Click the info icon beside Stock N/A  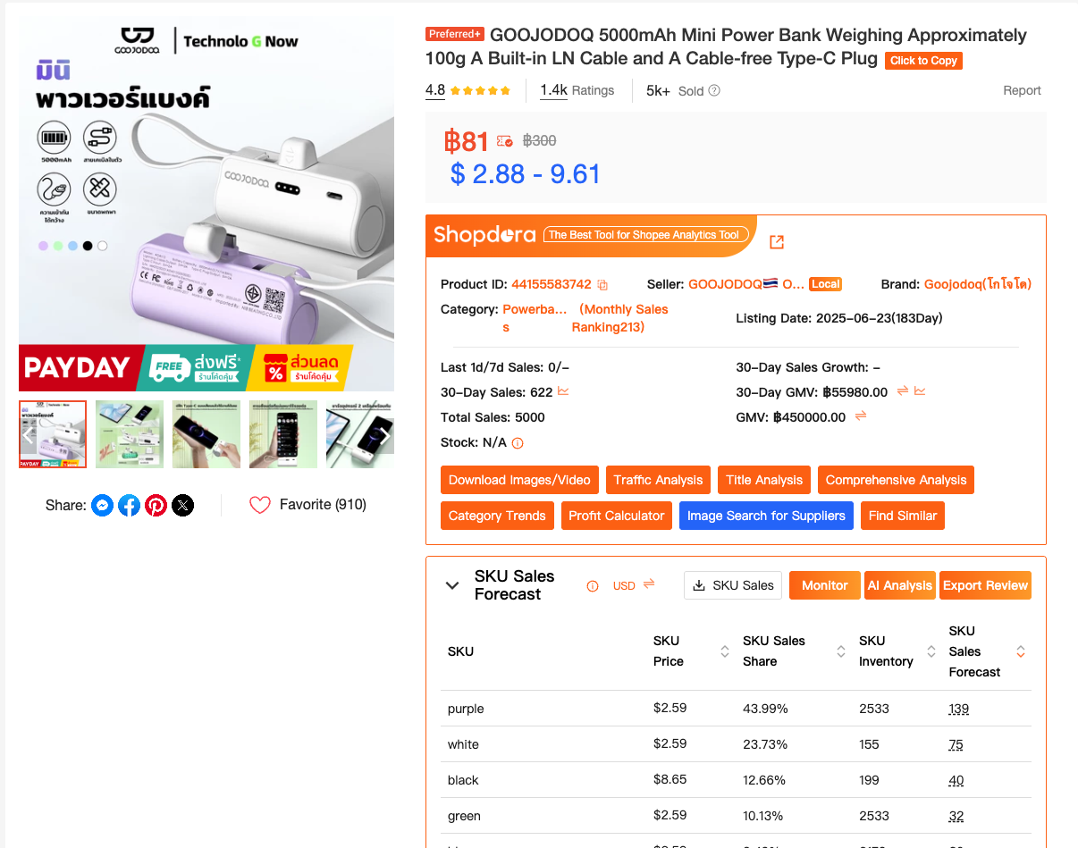point(518,443)
